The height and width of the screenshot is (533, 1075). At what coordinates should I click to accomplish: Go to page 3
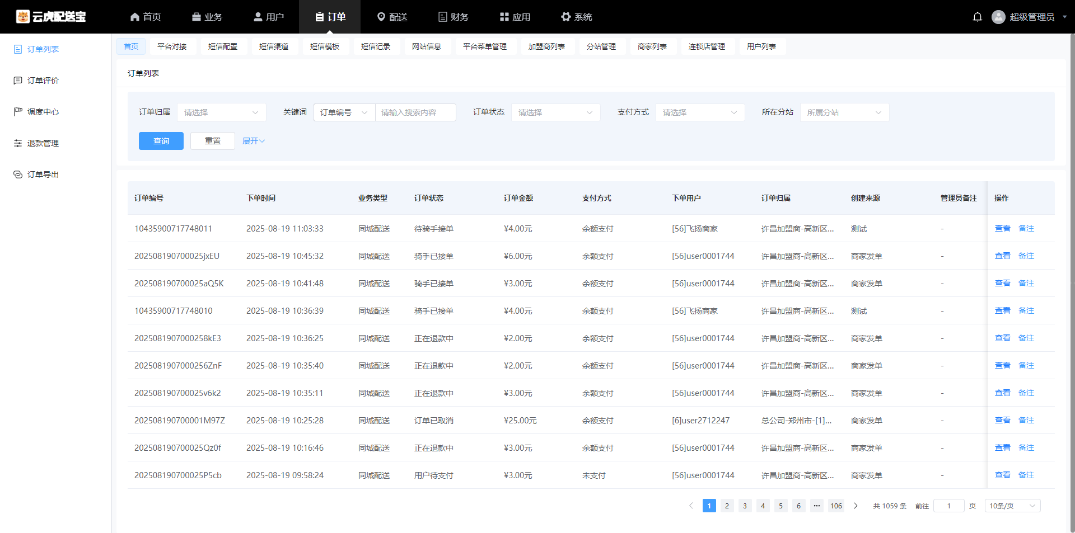pos(745,506)
